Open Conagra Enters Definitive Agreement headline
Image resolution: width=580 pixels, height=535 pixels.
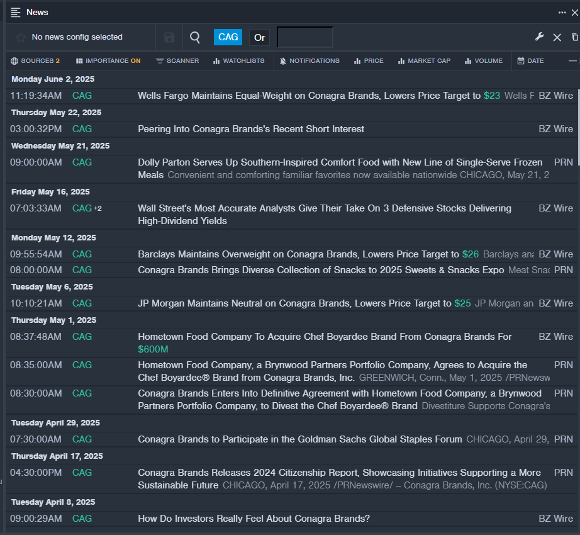(340, 400)
